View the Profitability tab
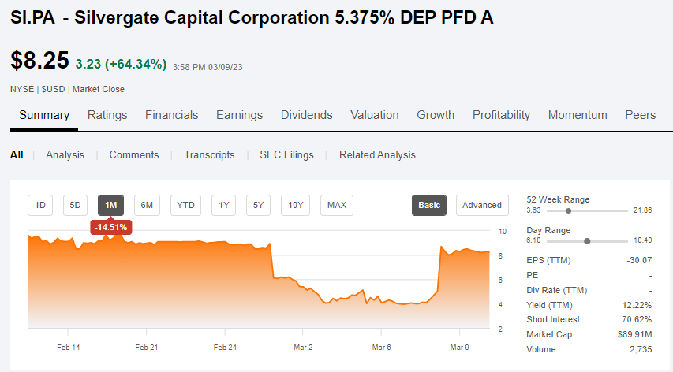673x372 pixels. coord(501,115)
